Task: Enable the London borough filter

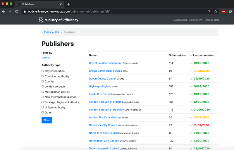Action: click(x=42, y=87)
